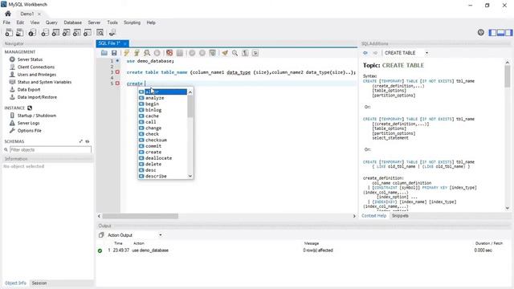Screen dimensions: 514x289
Task: Click the create new table toolbar icon
Action: pyautogui.click(x=55, y=32)
